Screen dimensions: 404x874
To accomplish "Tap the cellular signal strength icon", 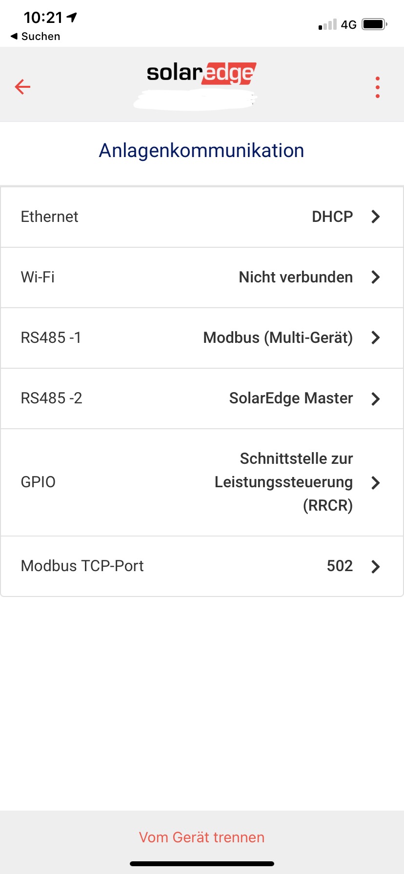I will click(327, 24).
